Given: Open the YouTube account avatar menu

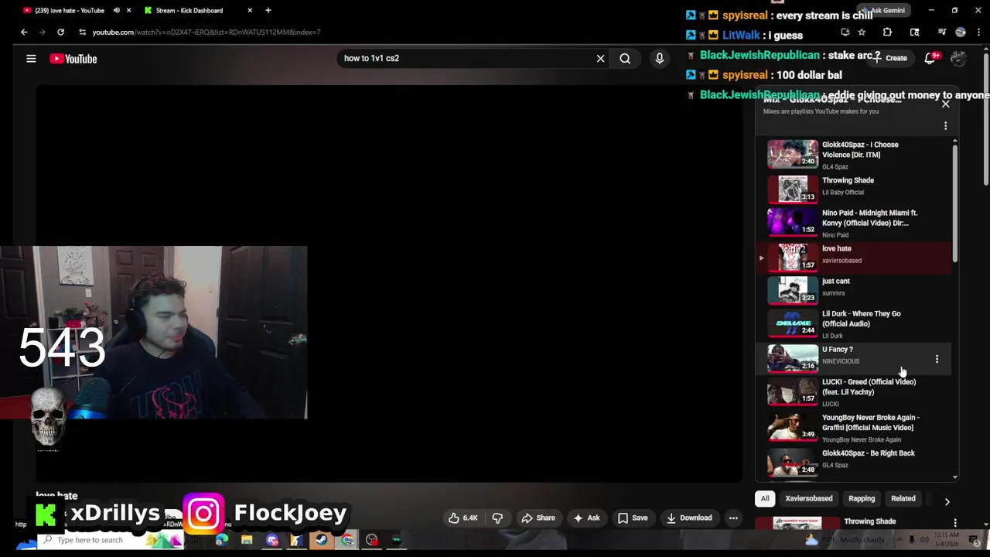Looking at the screenshot, I should pos(958,58).
